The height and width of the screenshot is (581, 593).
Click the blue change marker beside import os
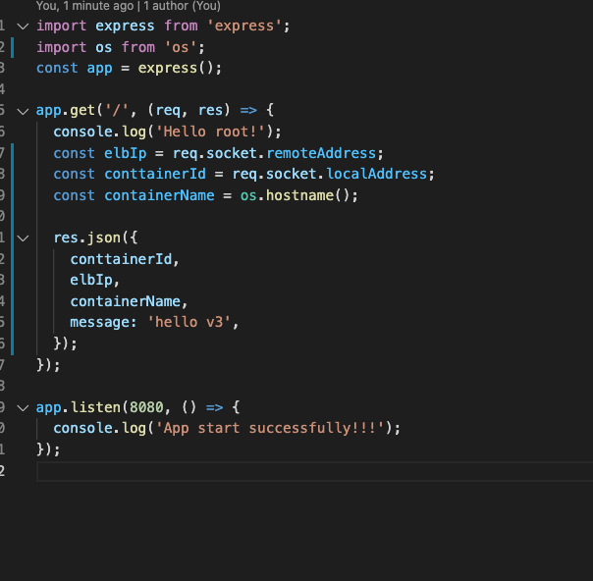pos(13,47)
